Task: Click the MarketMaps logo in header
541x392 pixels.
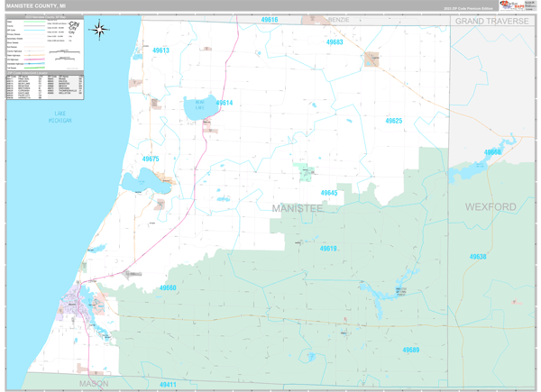Action: pyautogui.click(x=515, y=5)
